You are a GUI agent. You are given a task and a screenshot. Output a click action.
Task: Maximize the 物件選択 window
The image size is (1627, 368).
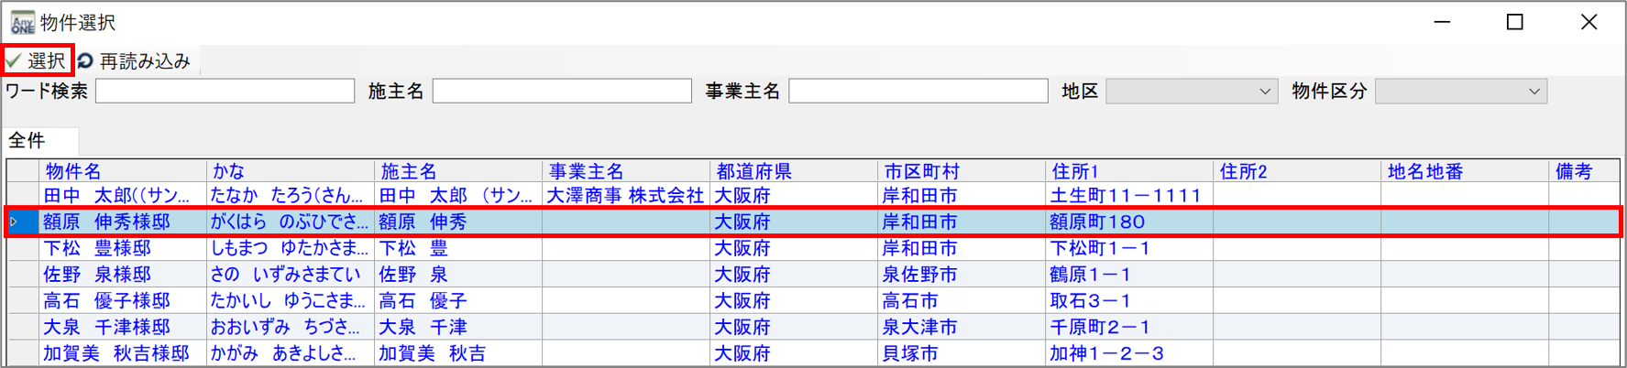(x=1515, y=22)
